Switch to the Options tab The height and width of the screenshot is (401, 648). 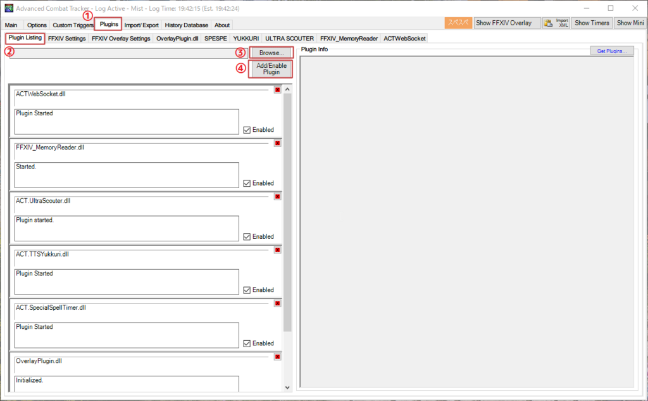tap(37, 25)
